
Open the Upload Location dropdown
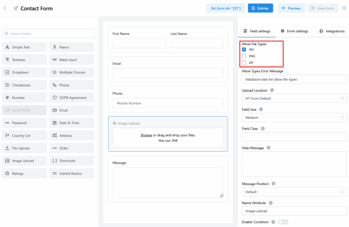(x=294, y=98)
